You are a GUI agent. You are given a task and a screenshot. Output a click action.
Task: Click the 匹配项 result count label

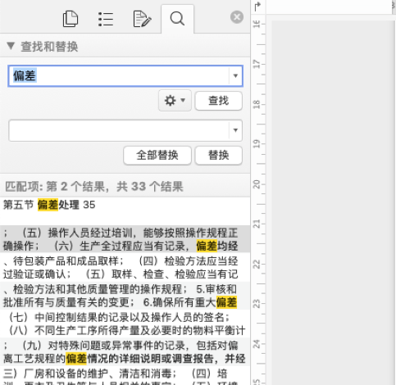point(94,187)
